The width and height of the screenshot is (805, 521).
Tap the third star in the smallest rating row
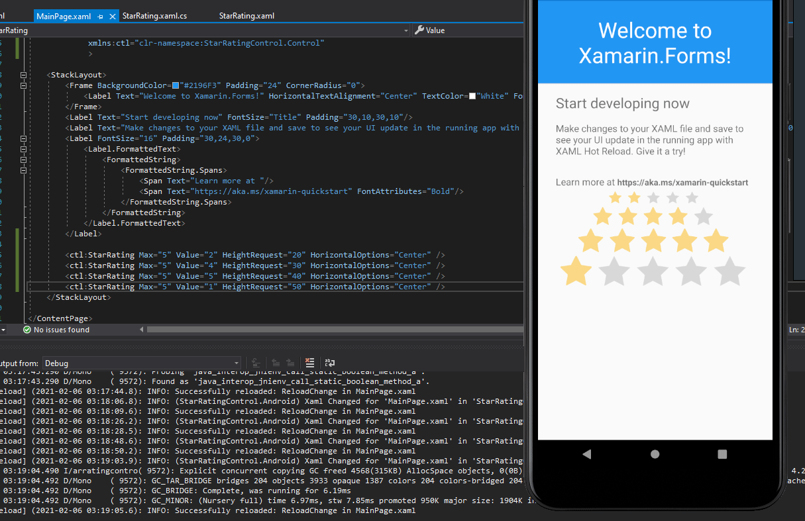(x=654, y=197)
